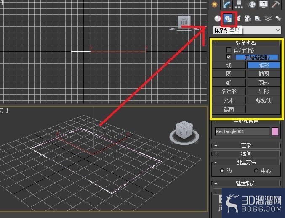
Task: Expand the 插值 rollout
Action: click(x=246, y=154)
